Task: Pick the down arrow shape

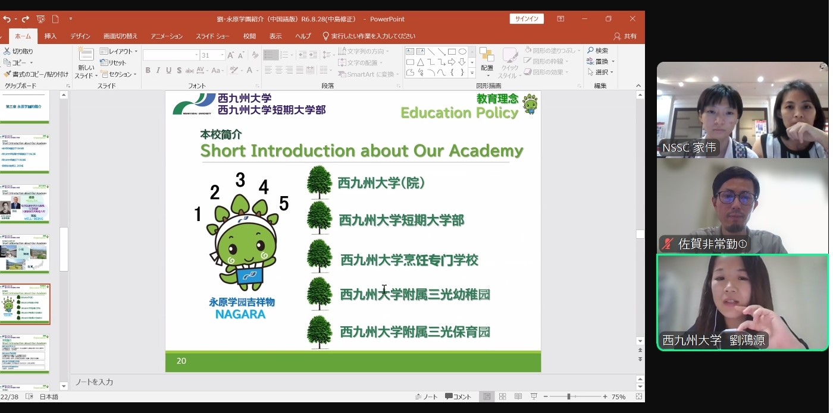Action: [x=462, y=62]
